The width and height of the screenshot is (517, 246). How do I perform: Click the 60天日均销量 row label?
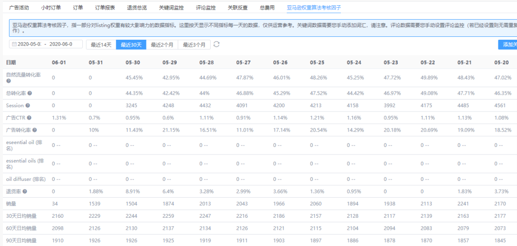21,228
